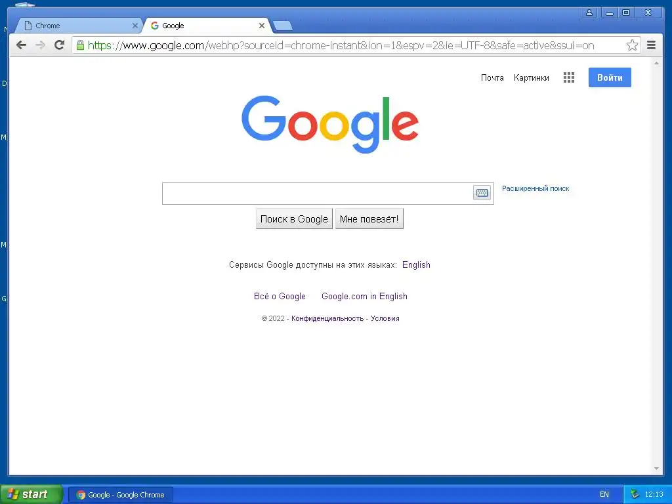Open the Google apps grid icon

click(x=569, y=77)
